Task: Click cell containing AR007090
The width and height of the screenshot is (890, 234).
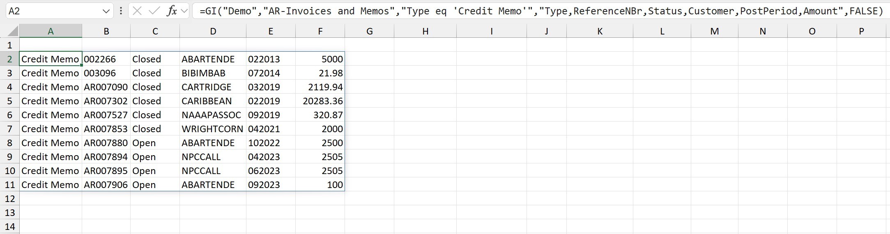Action: (106, 87)
